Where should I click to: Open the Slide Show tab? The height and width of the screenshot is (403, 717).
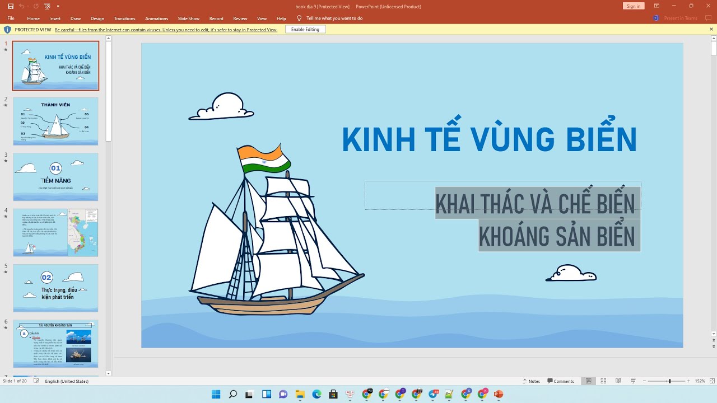[189, 18]
